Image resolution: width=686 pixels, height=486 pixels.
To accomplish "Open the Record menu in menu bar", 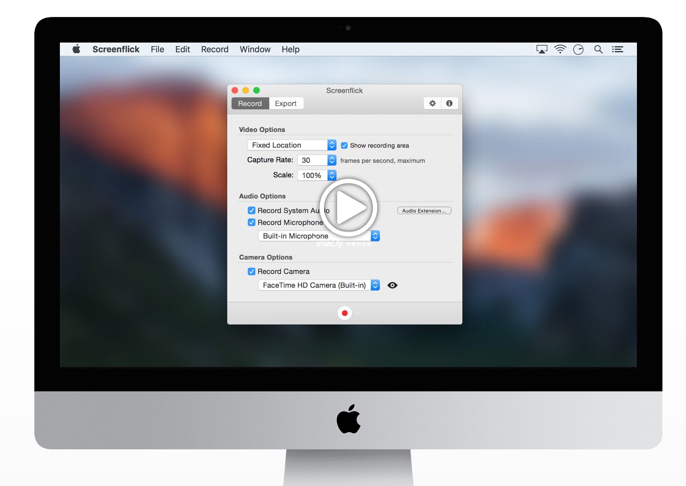I will tap(215, 49).
